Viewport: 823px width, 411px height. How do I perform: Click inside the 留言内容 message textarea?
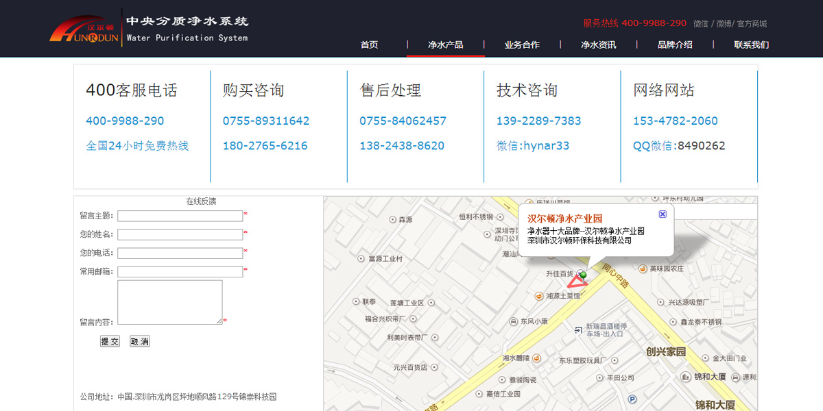coord(169,301)
